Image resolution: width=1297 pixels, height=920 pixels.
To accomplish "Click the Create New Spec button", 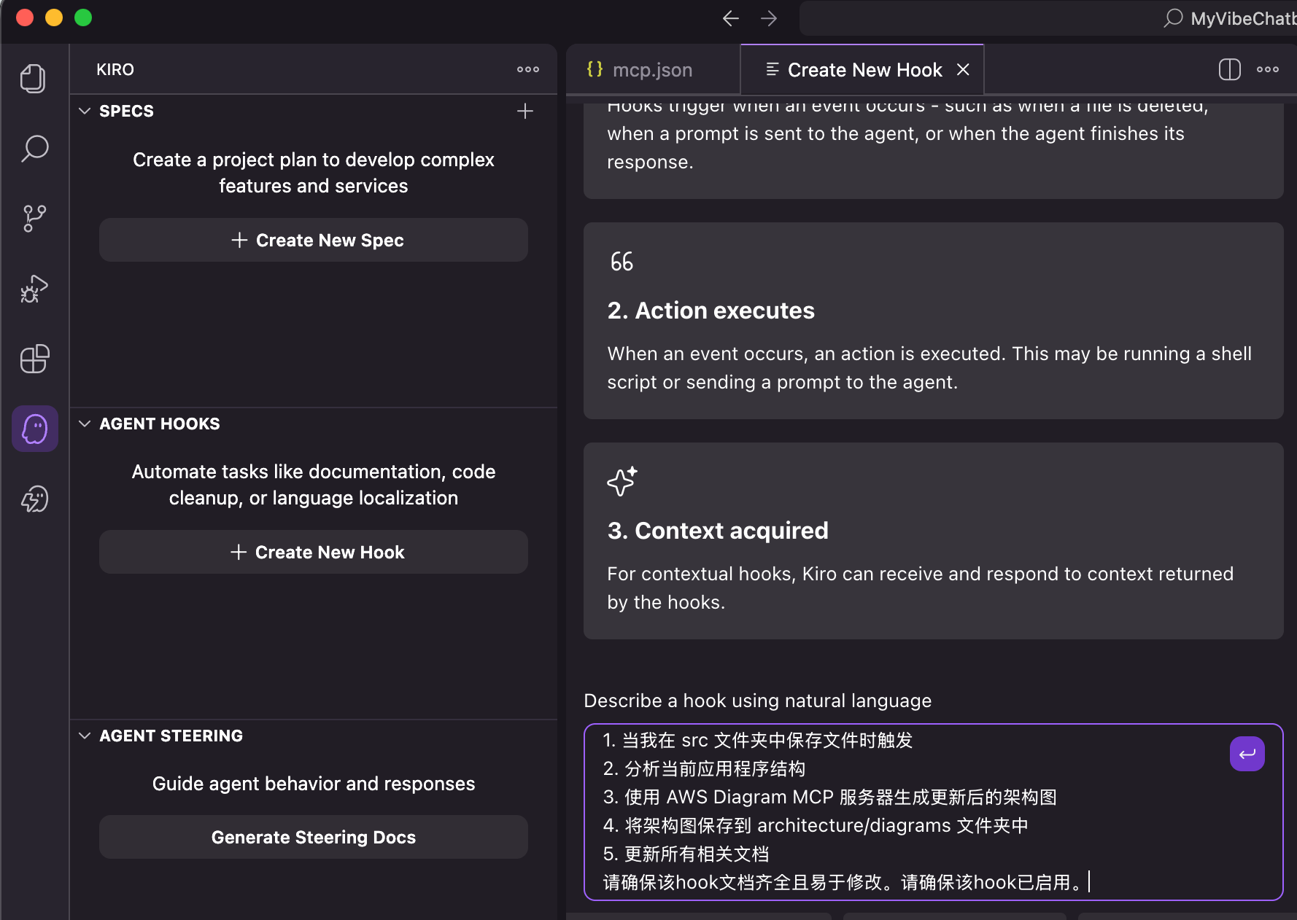I will [314, 240].
